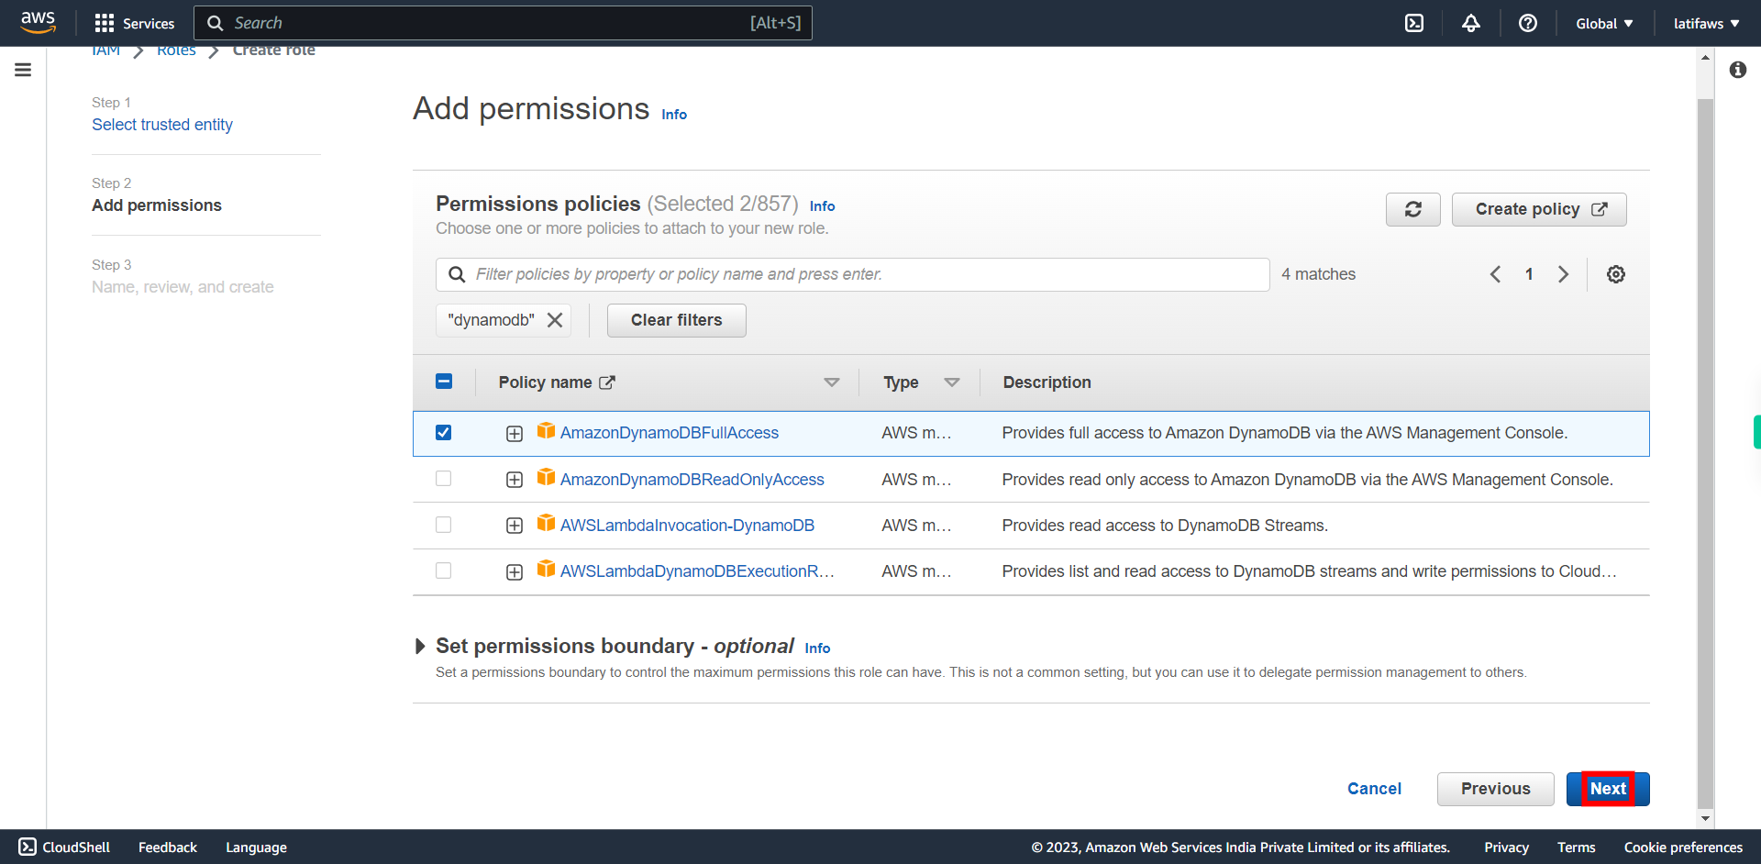
Task: Launch CloudShell from the top bar icon
Action: tap(1414, 23)
